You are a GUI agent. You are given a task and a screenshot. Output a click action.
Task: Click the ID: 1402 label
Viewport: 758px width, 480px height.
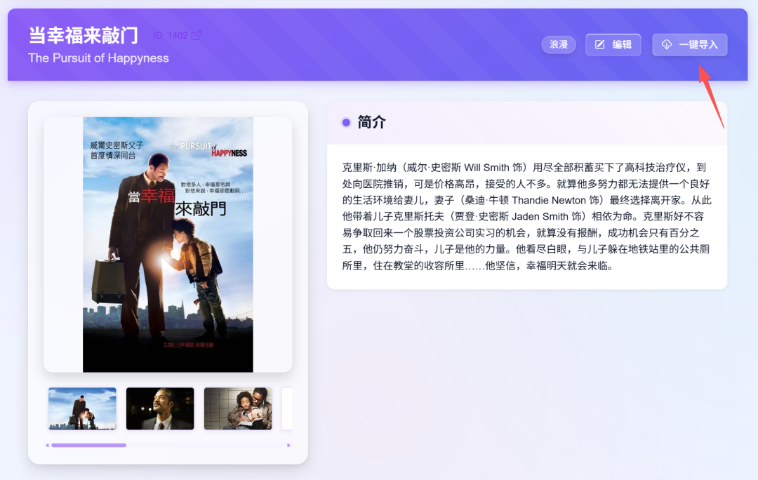pyautogui.click(x=170, y=36)
